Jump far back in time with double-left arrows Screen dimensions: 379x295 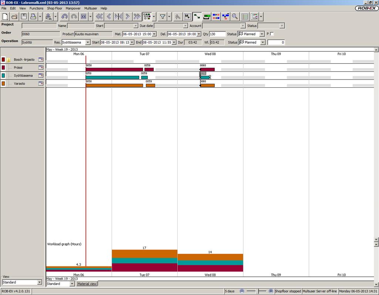(99, 16)
